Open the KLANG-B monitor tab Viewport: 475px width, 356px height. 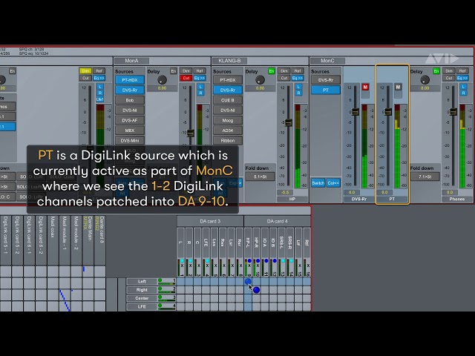229,61
